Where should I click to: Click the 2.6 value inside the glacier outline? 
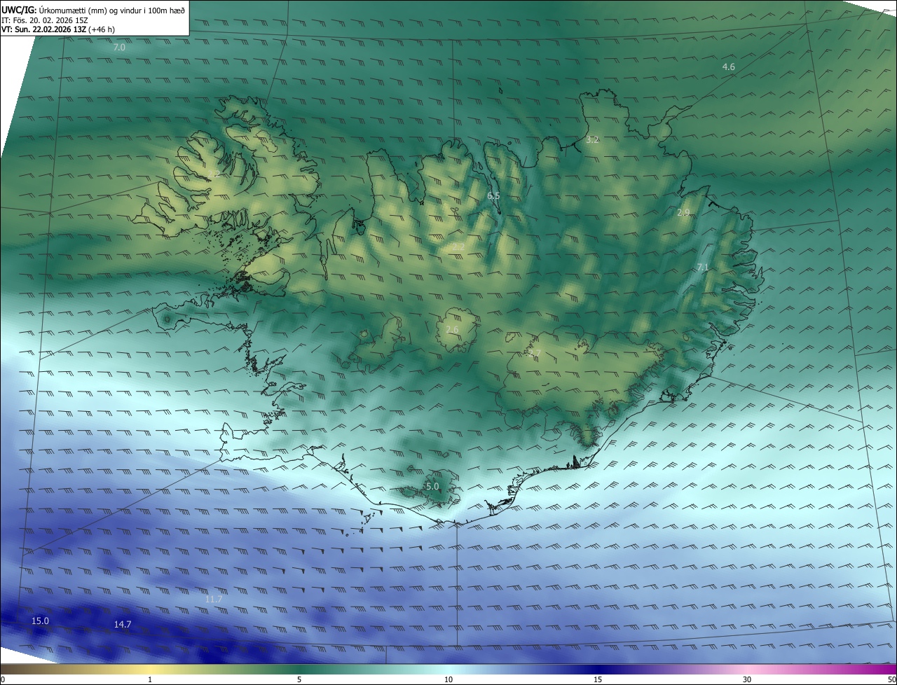(x=452, y=329)
